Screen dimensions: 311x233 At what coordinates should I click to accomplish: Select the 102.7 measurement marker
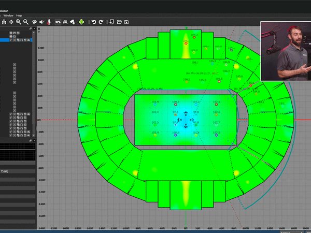point(216,125)
